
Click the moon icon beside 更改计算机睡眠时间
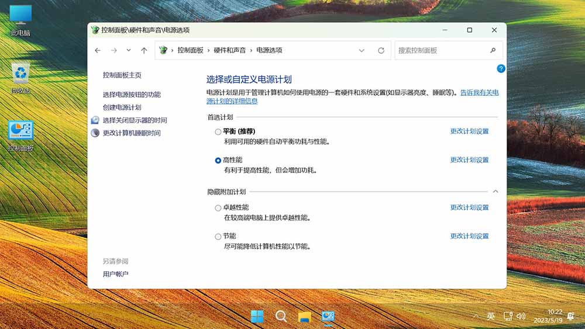95,133
